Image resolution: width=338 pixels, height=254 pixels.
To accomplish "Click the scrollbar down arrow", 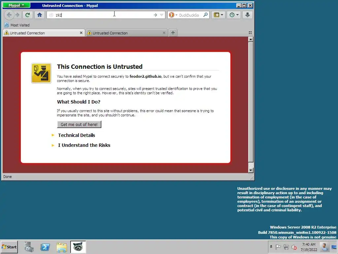I will (x=251, y=170).
